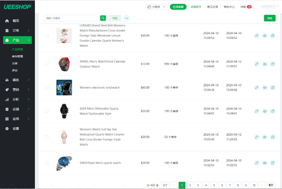Go to 概览 home icon in sidebar
The image size is (282, 189).
7,21
